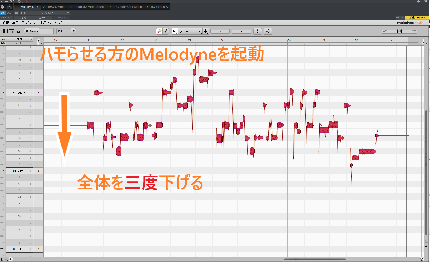Viewport: 430px width, 262px height.
Task: Click the horizontal scrollbar thumb
Action: [315, 259]
